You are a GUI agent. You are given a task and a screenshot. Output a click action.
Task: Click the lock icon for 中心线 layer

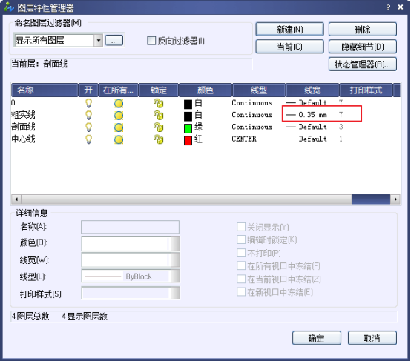(x=158, y=139)
